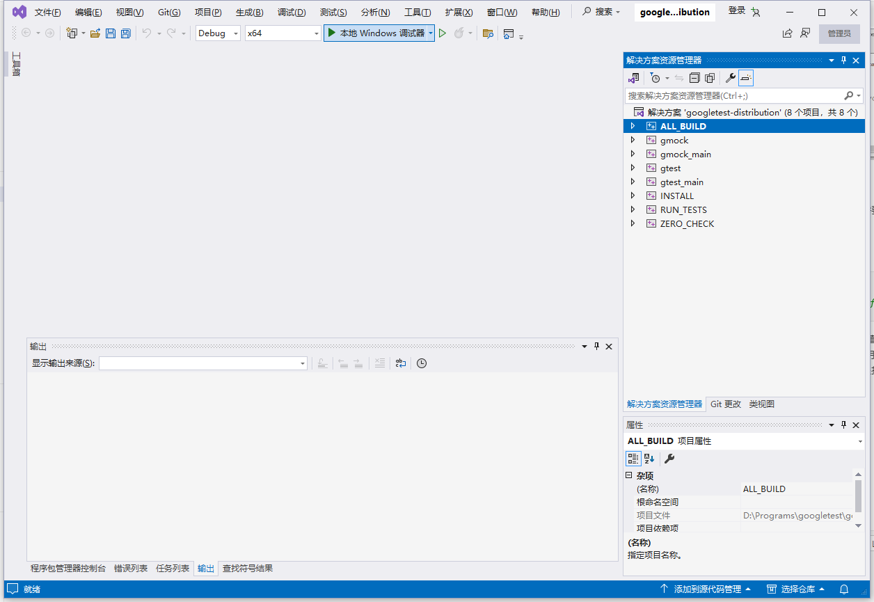Screen dimensions: 874x602
Task: Click Add to Source Control in status bar
Action: [x=706, y=589]
